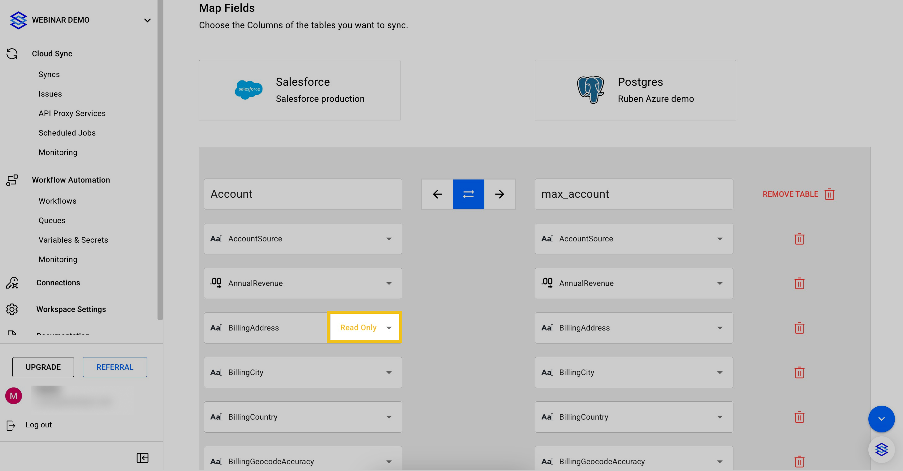Click the Log out icon
Image resolution: width=903 pixels, height=471 pixels.
(x=11, y=425)
